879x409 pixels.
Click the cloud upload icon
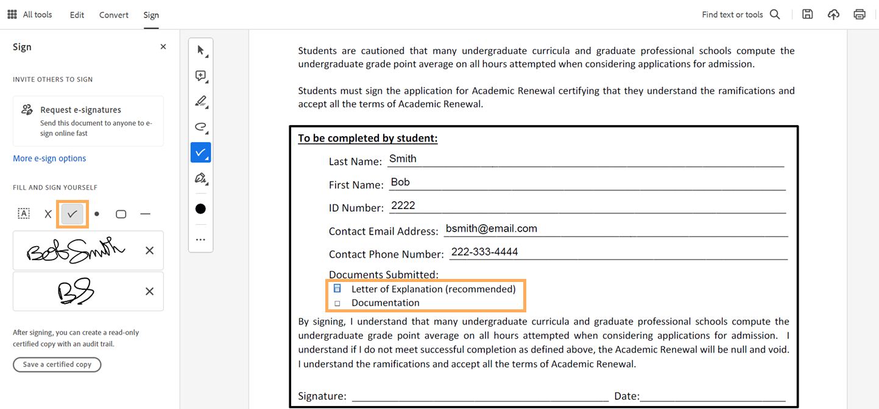click(833, 15)
